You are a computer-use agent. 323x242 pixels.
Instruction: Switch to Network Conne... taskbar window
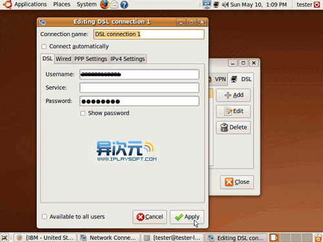[109, 237]
